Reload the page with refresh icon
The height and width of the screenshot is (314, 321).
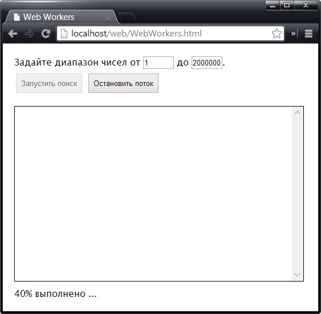46,34
